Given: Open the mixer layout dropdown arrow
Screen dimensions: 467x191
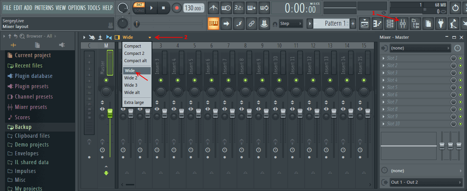Looking at the screenshot, I should pyautogui.click(x=150, y=38).
